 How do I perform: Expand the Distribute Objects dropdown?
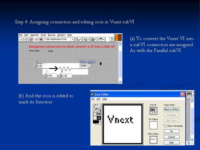point(86,40)
